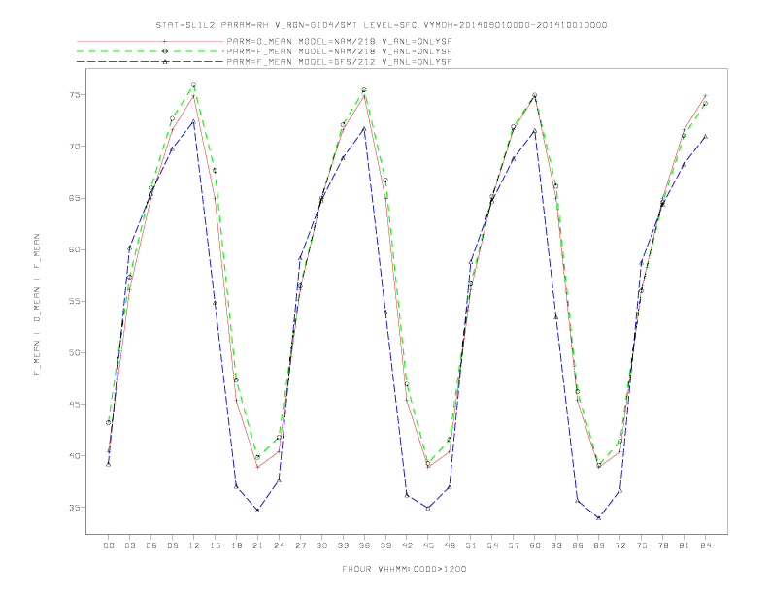
Task: Click x-axis forecast hour label 57
Action: tap(514, 545)
